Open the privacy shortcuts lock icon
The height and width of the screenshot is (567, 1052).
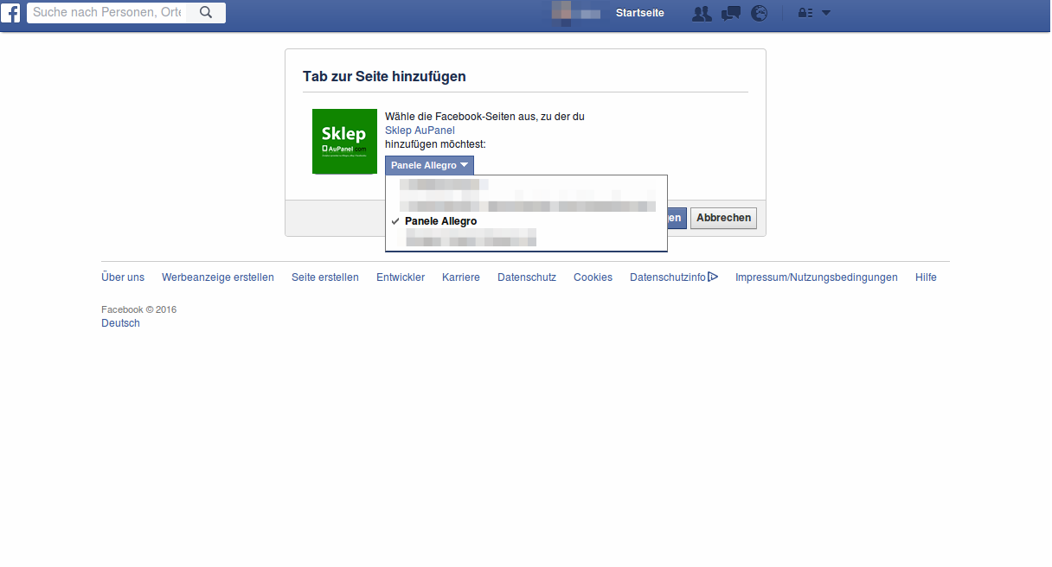point(805,13)
